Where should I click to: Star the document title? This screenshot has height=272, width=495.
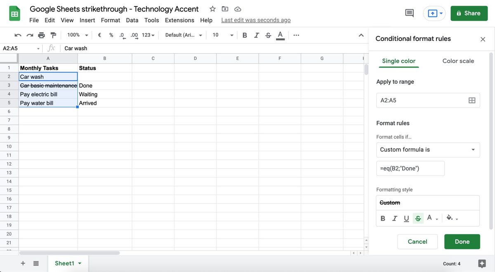pos(212,9)
